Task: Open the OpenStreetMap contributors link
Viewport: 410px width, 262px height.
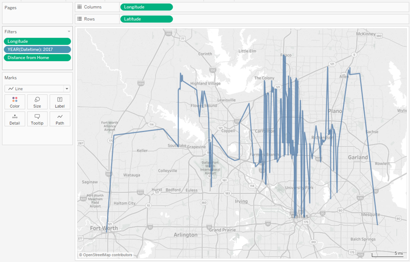Action: (x=106, y=255)
